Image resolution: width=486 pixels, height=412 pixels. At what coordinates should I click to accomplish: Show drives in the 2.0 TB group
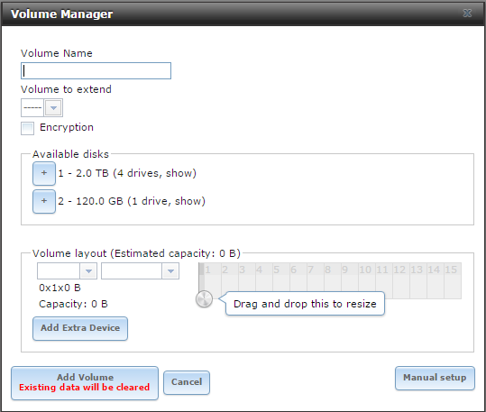[179, 173]
